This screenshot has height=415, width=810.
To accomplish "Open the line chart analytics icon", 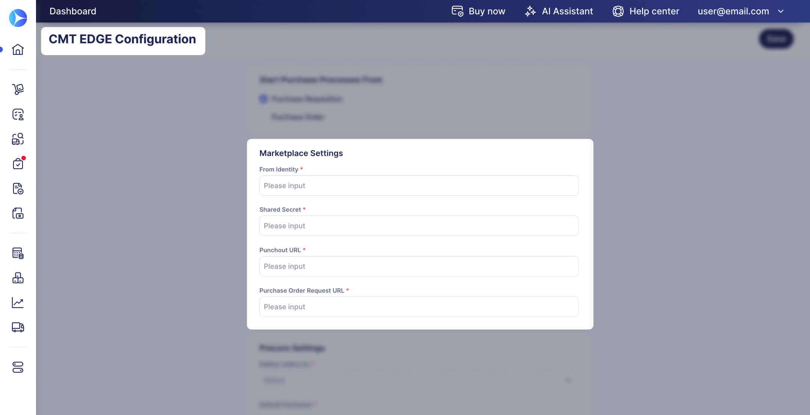I will (x=18, y=303).
